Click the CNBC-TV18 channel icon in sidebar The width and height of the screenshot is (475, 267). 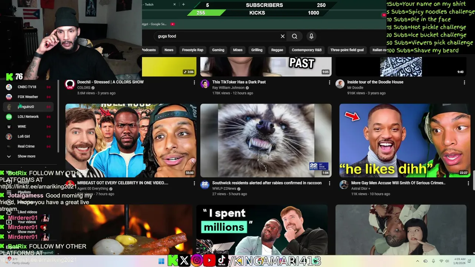9,87
